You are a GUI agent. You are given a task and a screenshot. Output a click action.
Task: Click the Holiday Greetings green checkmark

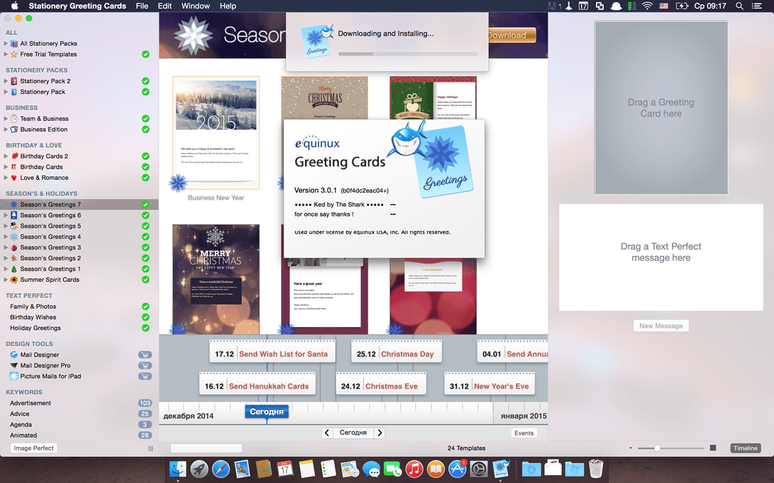click(x=146, y=328)
